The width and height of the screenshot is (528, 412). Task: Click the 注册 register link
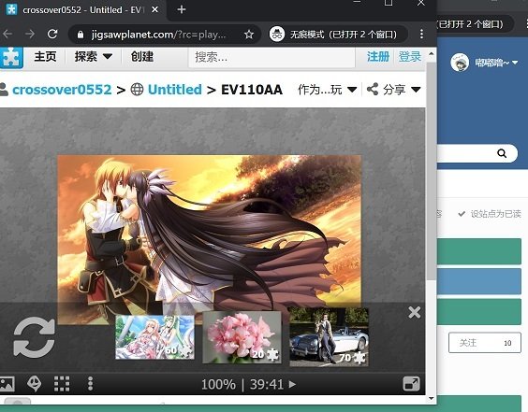click(x=378, y=56)
